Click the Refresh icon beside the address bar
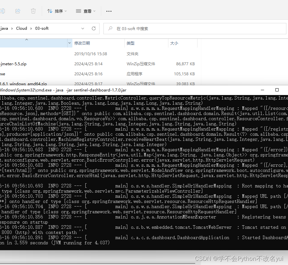 pos(93,28)
